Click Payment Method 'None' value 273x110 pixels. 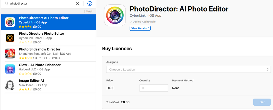point(176,88)
